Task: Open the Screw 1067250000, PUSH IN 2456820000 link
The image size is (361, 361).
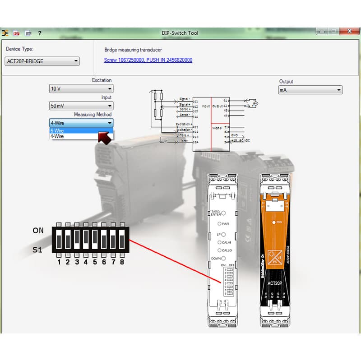Action: (148, 60)
